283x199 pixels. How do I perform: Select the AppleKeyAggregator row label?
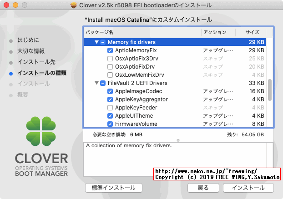point(141,99)
